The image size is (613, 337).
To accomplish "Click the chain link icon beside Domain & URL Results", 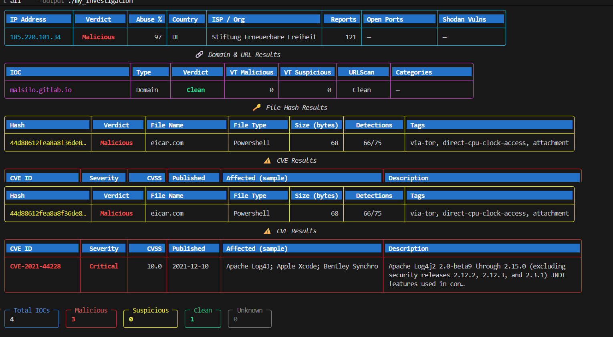I will click(x=199, y=54).
